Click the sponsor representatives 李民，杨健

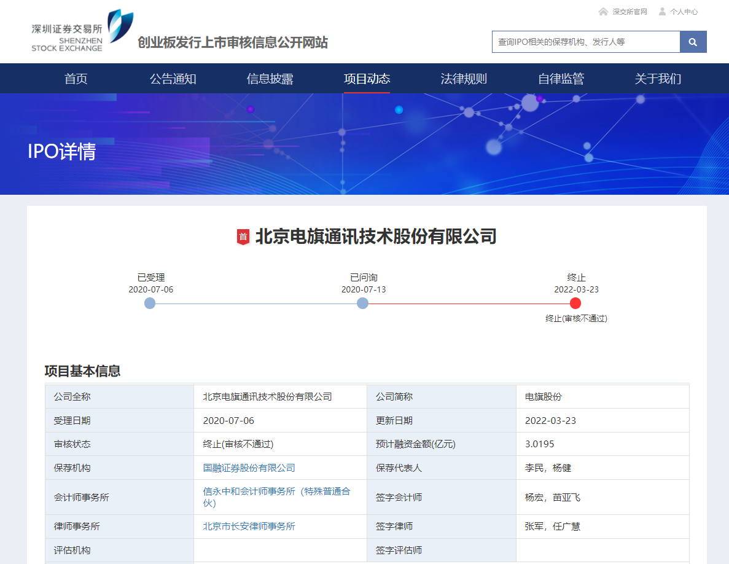(x=548, y=468)
